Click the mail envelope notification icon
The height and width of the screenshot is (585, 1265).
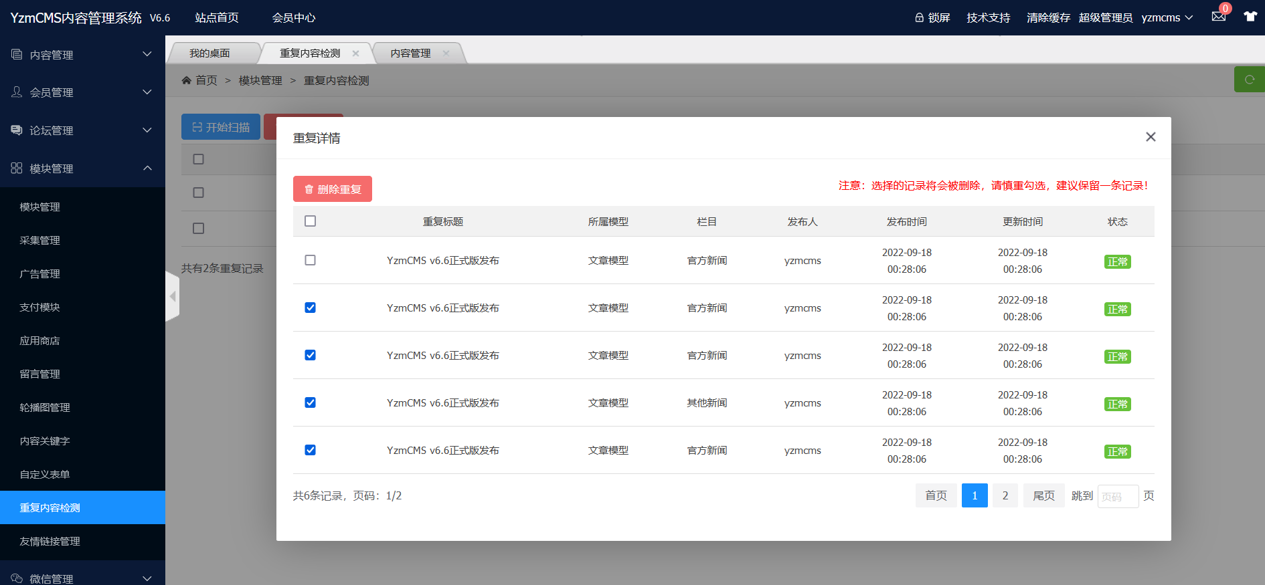click(1218, 17)
